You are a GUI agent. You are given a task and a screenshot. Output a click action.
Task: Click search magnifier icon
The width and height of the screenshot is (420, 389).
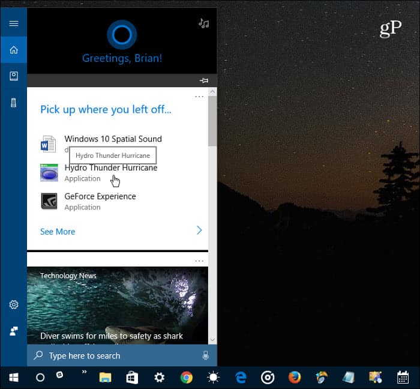pos(38,355)
